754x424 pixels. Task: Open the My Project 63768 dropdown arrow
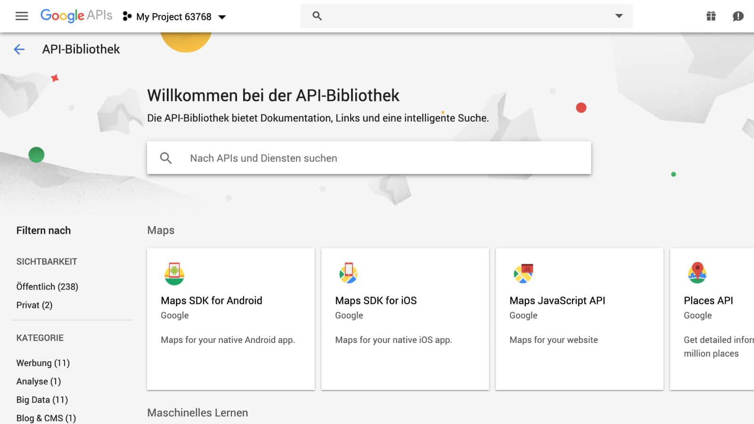point(222,17)
